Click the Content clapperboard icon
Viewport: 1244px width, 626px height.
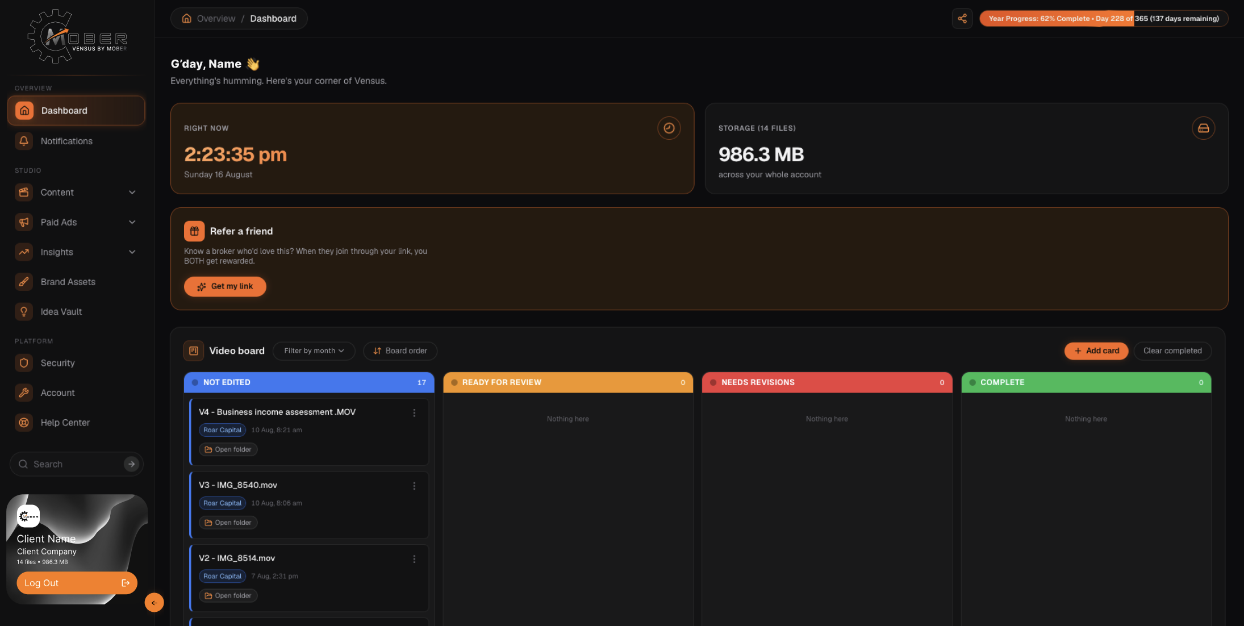[x=24, y=193]
